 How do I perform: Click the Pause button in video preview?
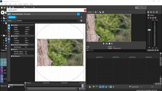tap(107, 44)
